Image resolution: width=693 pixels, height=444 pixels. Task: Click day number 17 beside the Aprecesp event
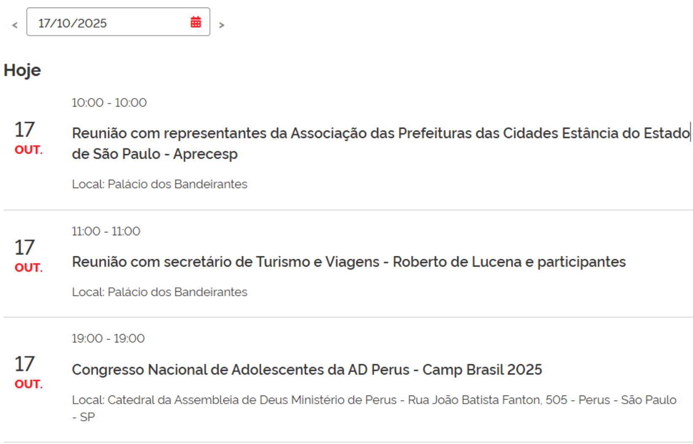(24, 130)
